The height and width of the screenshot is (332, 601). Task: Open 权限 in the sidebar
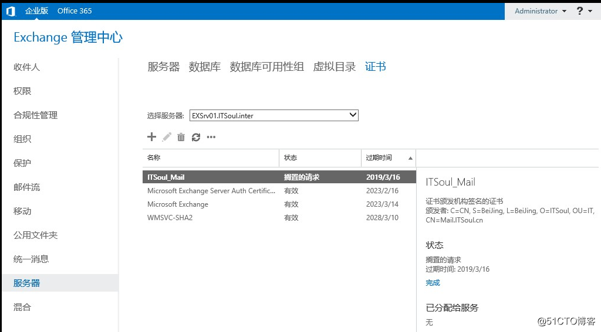tap(22, 91)
